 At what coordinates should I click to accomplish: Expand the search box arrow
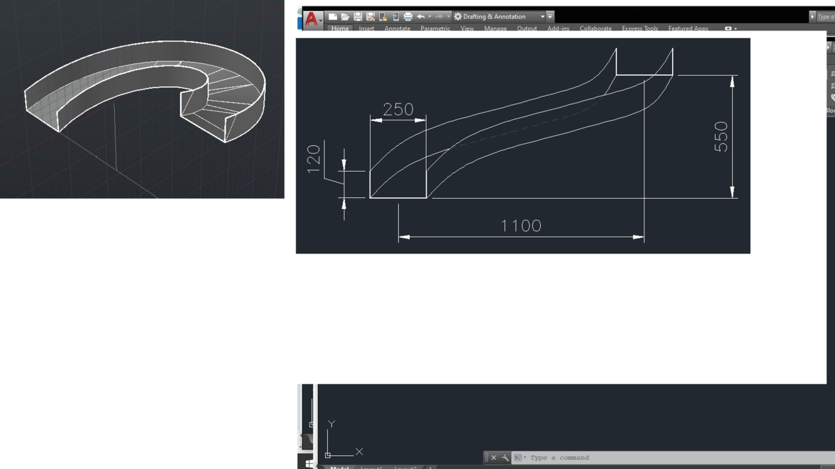coord(813,17)
